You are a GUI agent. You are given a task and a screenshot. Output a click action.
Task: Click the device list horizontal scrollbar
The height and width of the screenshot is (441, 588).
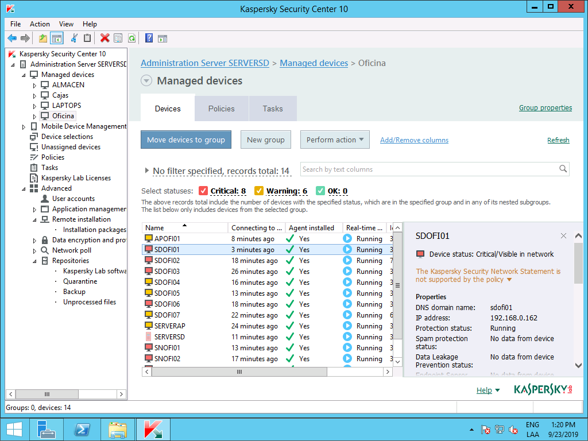coord(239,372)
